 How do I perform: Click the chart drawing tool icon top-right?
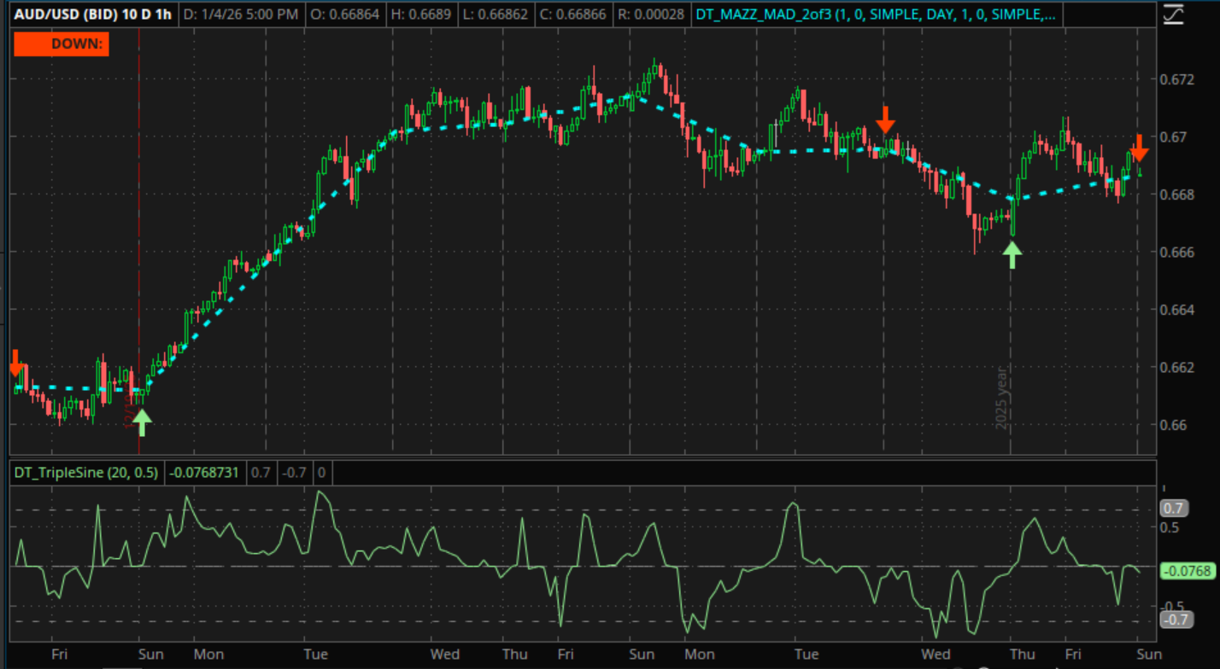point(1174,15)
